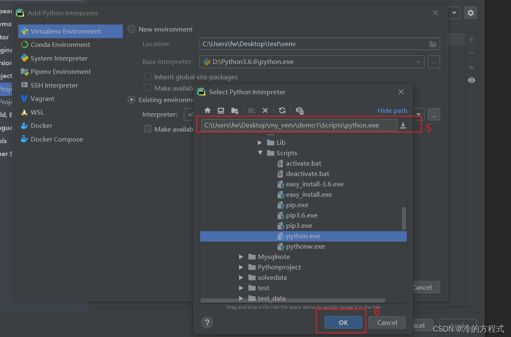Click the interpreter path input field
Screen dimensions: 511x337
tap(299, 125)
